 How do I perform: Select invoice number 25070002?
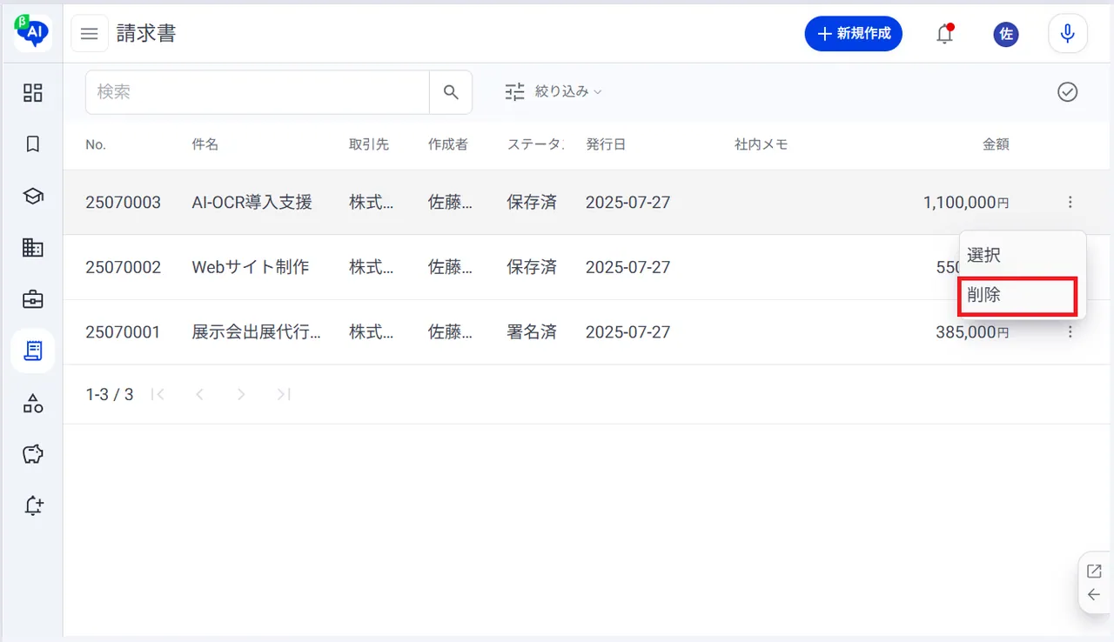click(x=123, y=267)
